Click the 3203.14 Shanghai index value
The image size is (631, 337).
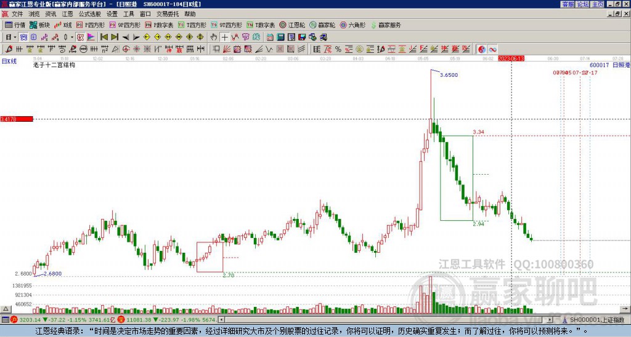tap(30, 320)
